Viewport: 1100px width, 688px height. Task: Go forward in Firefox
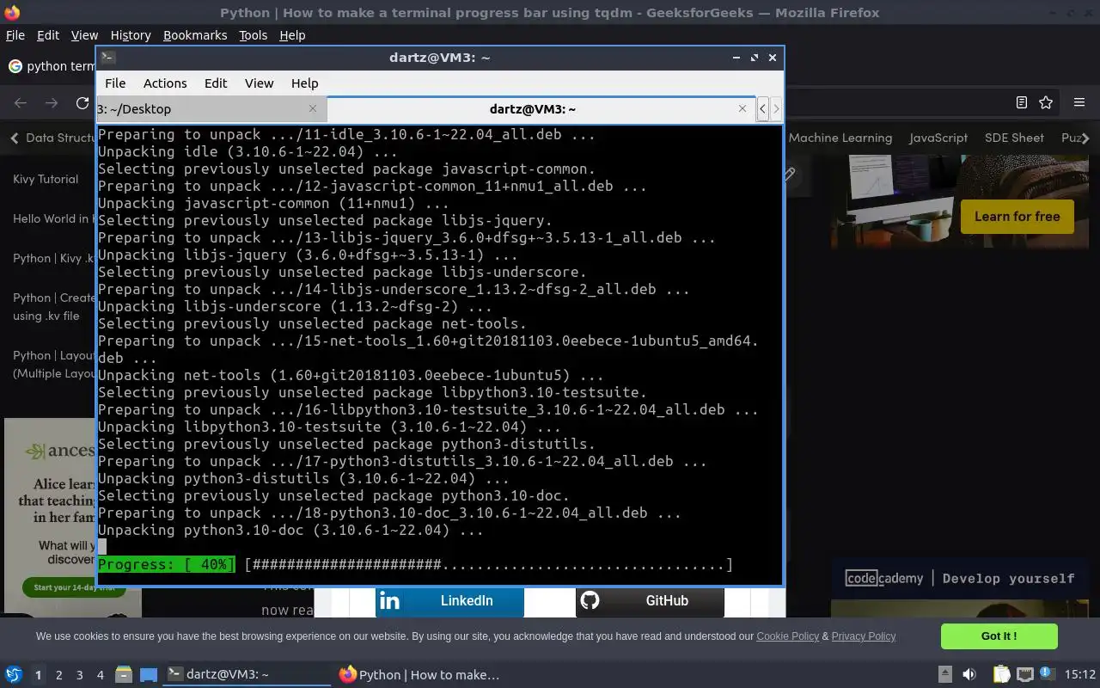[x=52, y=102]
